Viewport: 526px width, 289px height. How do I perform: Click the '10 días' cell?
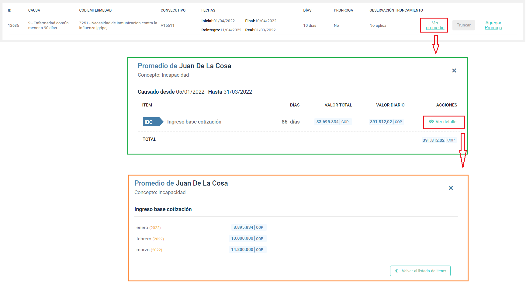coord(310,26)
